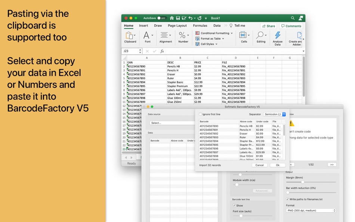355x222 pixels.
Task: Click Cancel in the import dialog
Action: click(259, 165)
